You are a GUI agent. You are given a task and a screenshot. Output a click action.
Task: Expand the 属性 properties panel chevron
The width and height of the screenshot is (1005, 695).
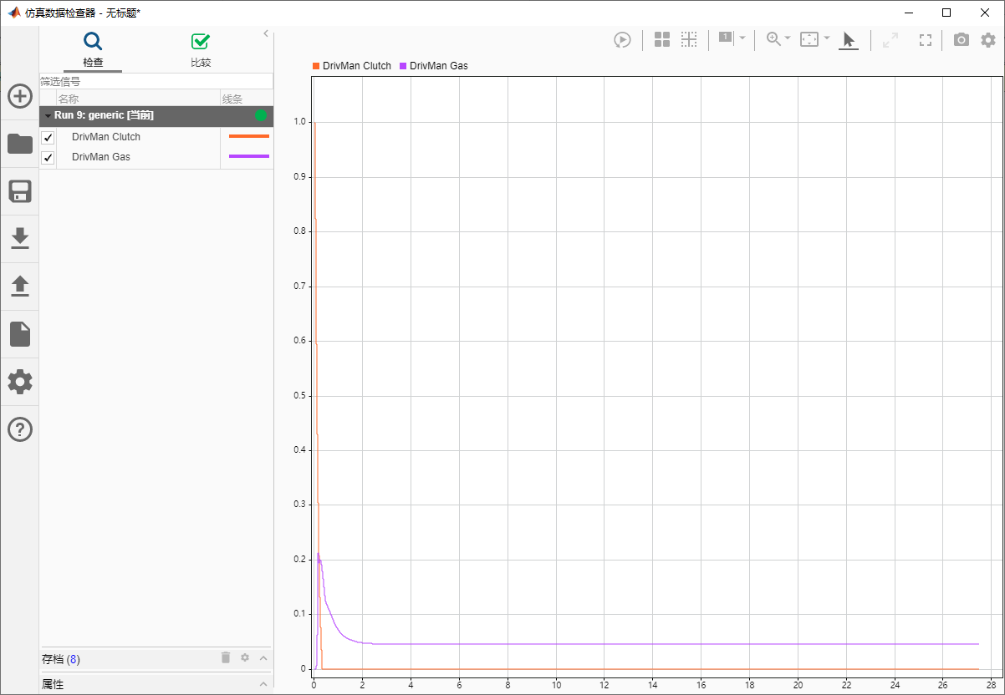click(x=263, y=684)
